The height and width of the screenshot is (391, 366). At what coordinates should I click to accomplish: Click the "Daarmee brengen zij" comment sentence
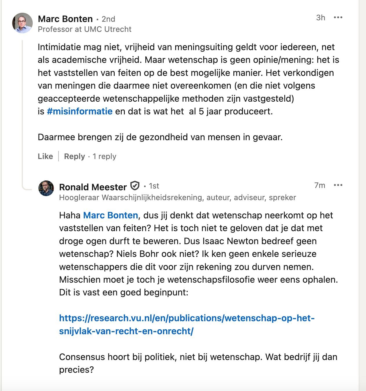pyautogui.click(x=160, y=137)
